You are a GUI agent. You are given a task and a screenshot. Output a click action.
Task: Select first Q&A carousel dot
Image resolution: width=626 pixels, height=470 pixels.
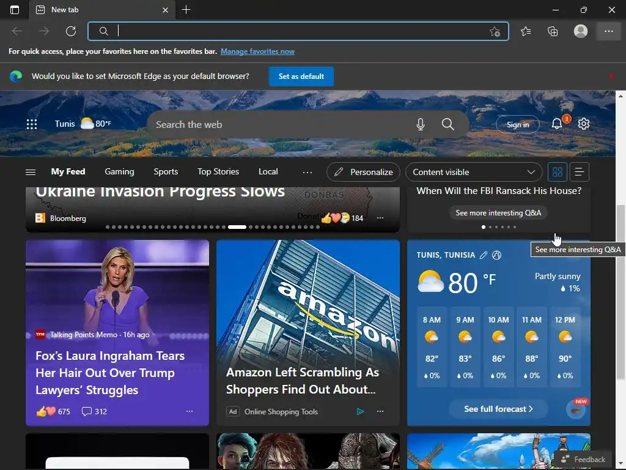tap(484, 227)
